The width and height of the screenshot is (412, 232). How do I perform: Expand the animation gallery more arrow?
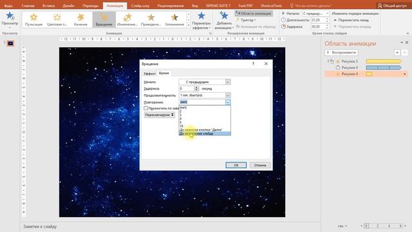189,25
